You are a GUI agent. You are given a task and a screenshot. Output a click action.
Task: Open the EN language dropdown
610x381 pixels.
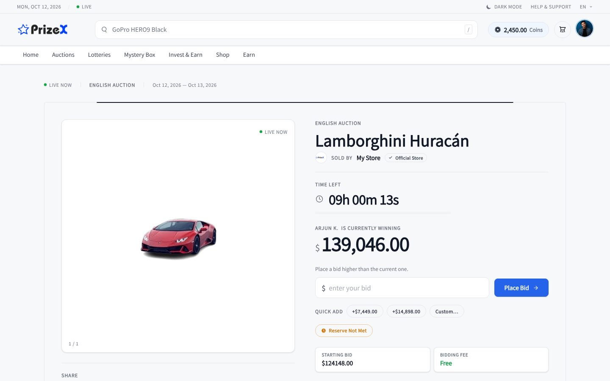click(x=586, y=7)
